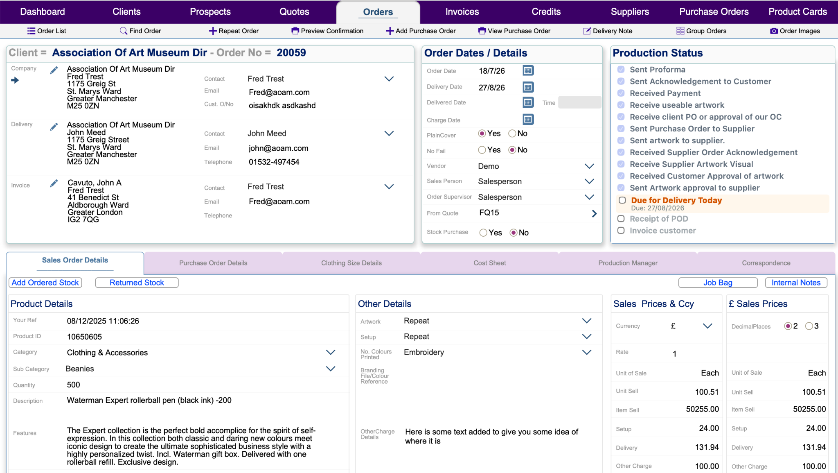Image resolution: width=838 pixels, height=473 pixels.
Task: Open the Charge Date calendar picker
Action: pos(528,120)
